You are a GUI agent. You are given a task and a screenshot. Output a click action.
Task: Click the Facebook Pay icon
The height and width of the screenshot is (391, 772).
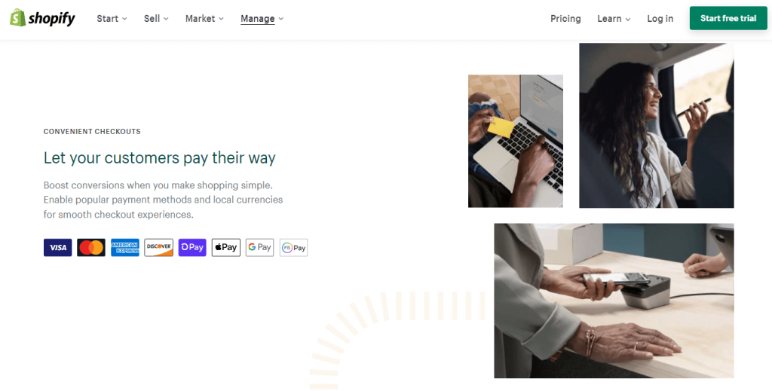[293, 247]
